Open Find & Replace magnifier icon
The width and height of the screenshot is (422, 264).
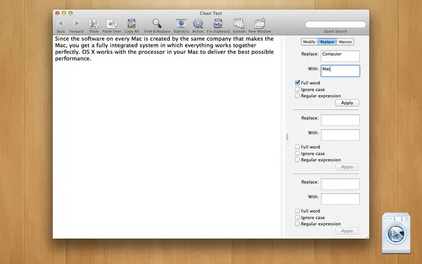(x=157, y=23)
